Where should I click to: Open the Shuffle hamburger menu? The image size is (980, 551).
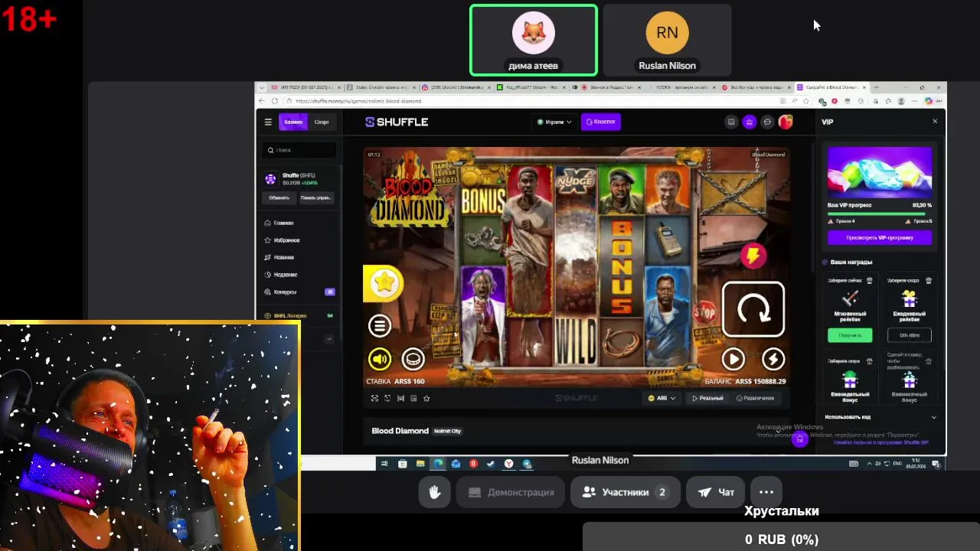(268, 122)
